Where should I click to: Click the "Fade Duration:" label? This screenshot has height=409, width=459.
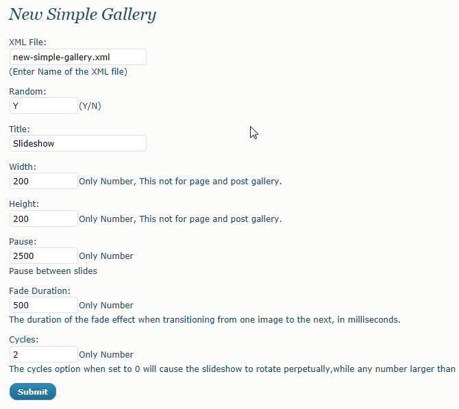(x=40, y=290)
